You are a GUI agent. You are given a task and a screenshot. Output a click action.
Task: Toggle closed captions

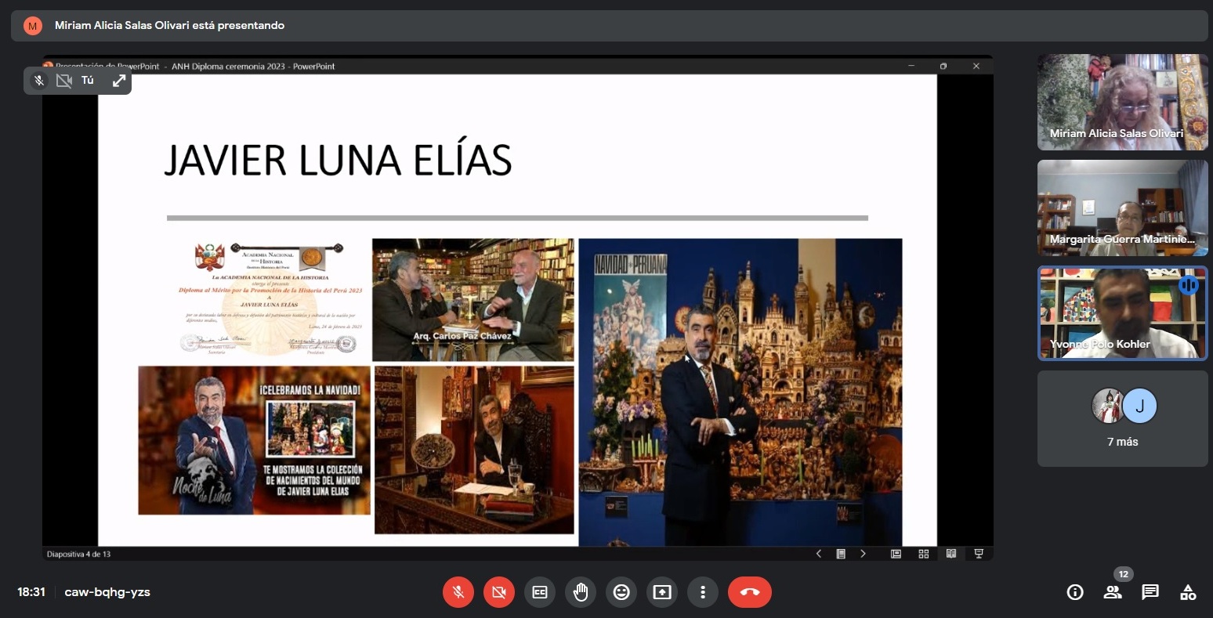point(540,592)
